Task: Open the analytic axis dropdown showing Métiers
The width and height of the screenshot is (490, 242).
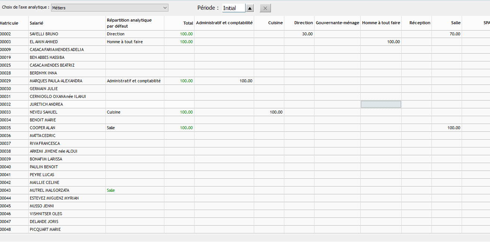Action: click(109, 7)
